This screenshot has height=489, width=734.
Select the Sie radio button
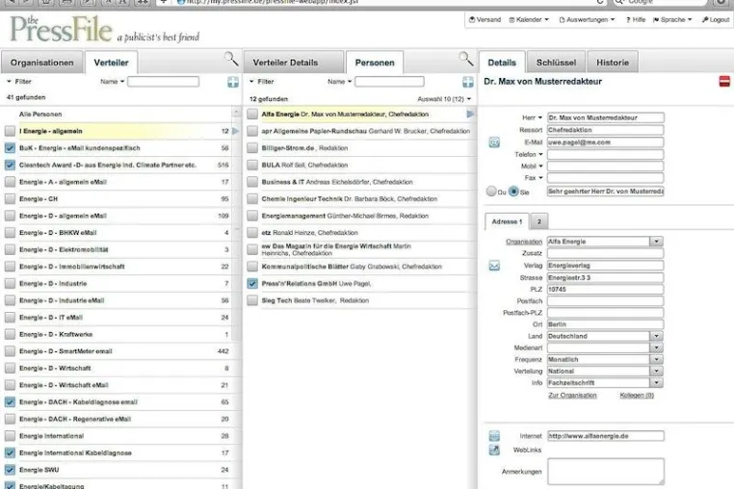click(513, 191)
